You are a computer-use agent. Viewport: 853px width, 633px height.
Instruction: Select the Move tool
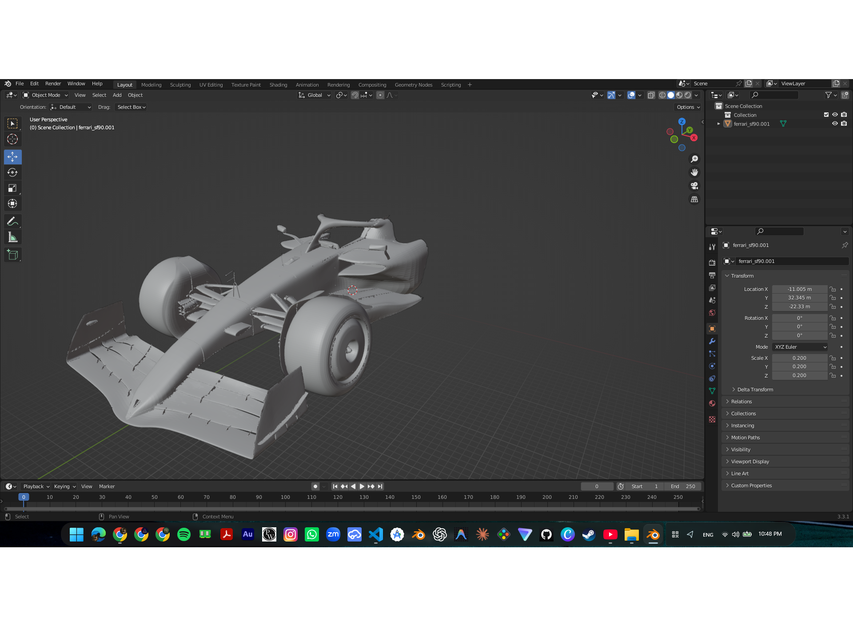click(x=12, y=157)
